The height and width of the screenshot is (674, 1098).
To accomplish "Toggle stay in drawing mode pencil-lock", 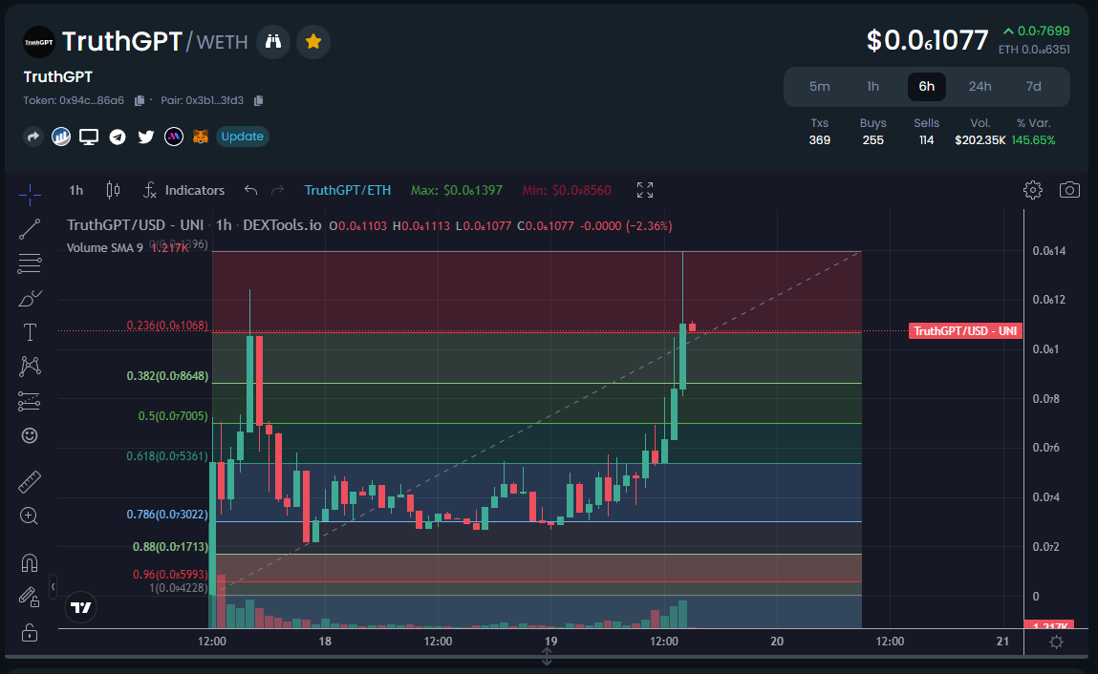I will (30, 597).
